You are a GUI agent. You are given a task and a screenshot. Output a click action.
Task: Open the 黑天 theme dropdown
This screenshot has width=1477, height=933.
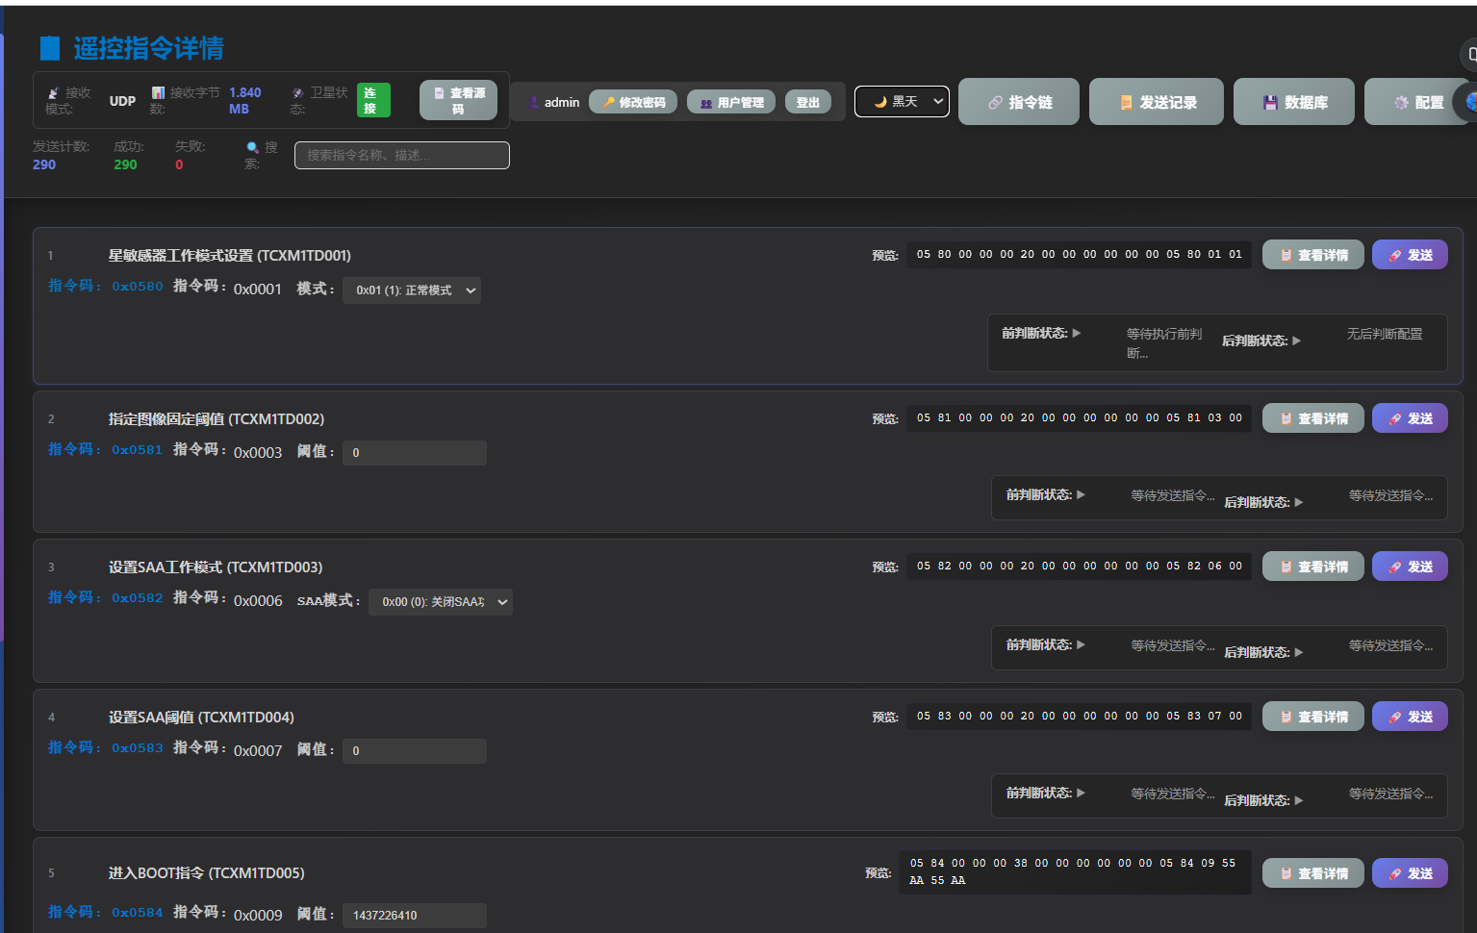(x=902, y=101)
